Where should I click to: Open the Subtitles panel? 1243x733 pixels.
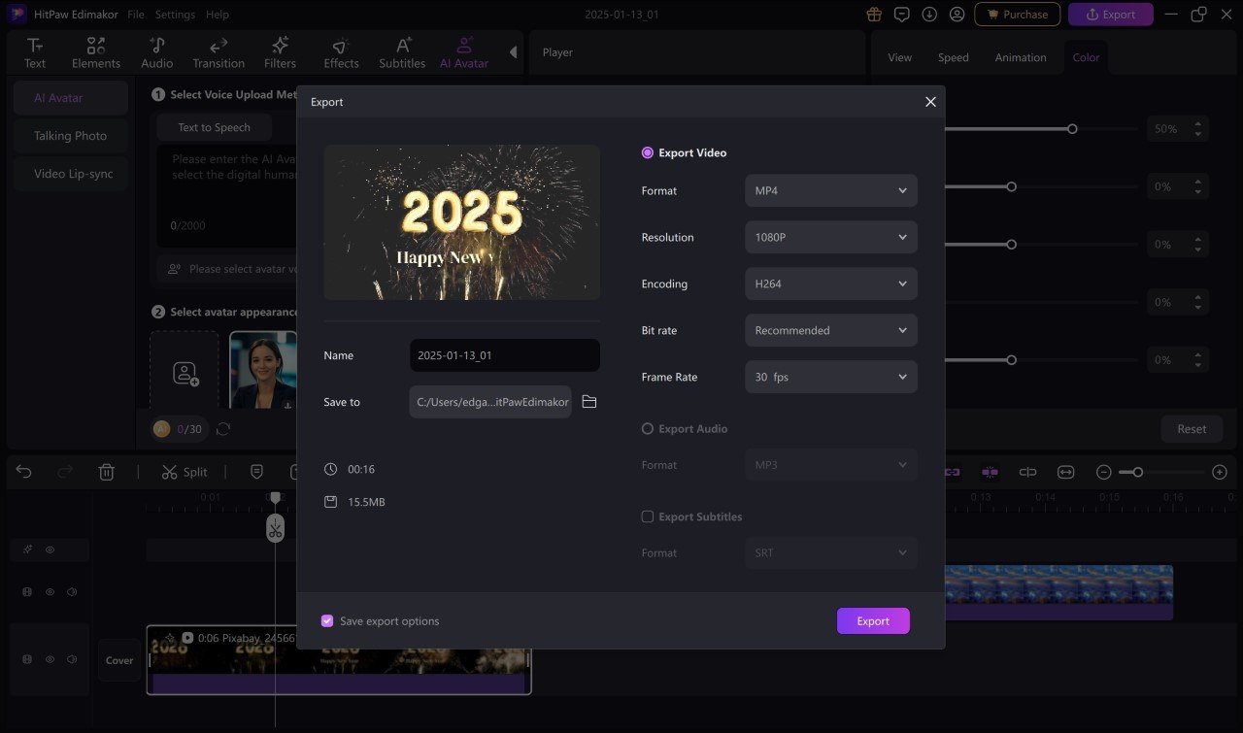tap(402, 52)
